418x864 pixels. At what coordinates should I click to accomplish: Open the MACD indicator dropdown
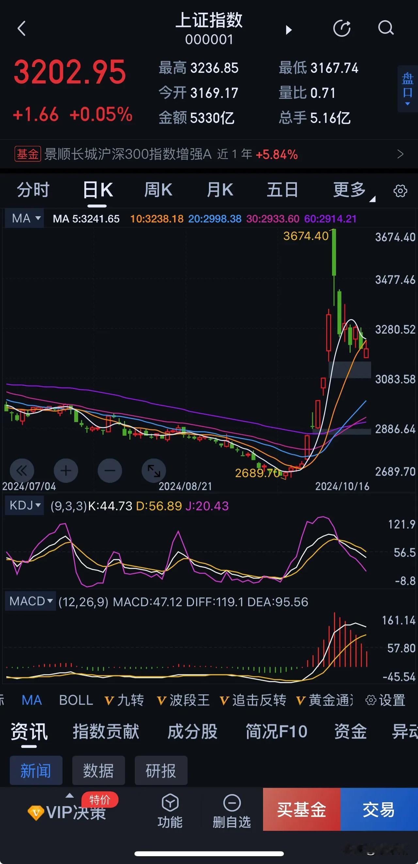31,601
